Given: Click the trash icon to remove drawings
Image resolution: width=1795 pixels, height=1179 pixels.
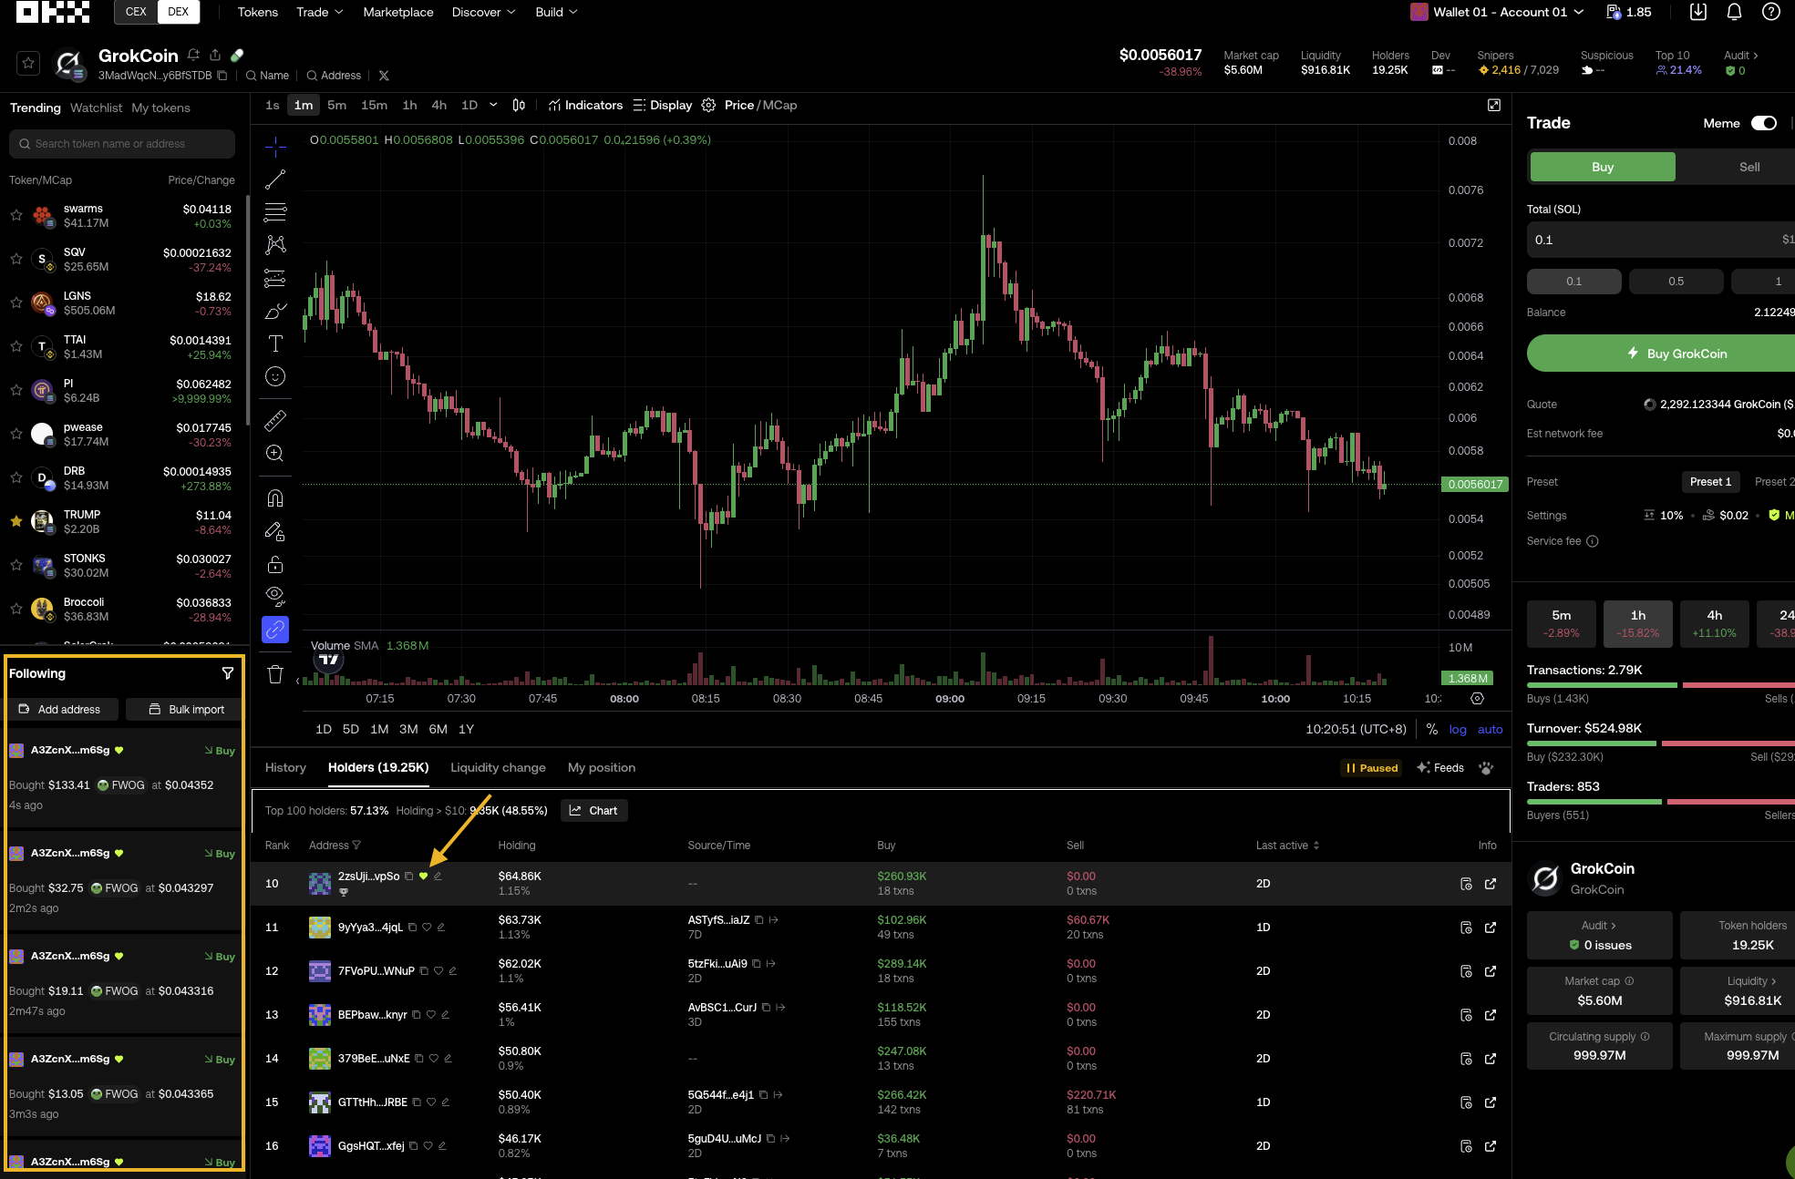Looking at the screenshot, I should click(275, 674).
